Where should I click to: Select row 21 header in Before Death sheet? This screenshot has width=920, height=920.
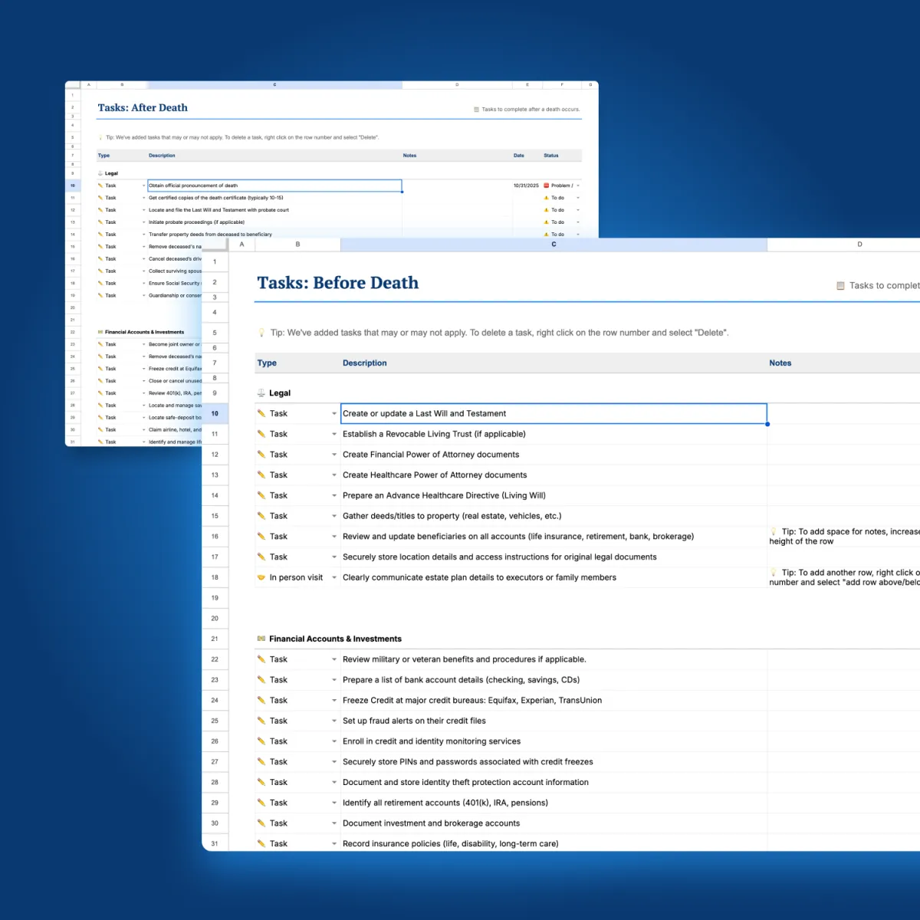tap(215, 639)
